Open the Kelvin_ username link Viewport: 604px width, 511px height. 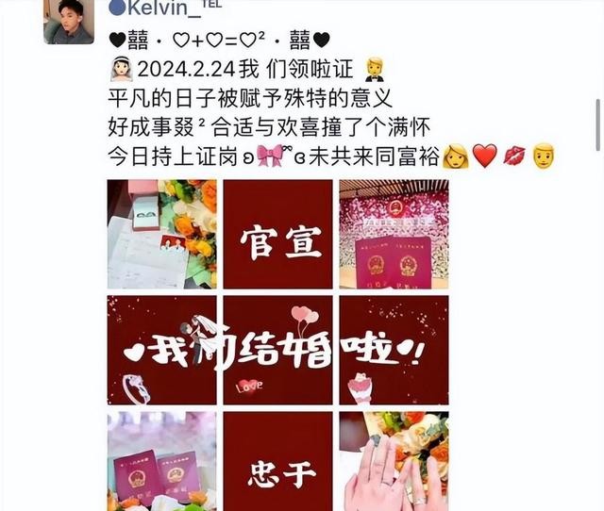[165, 8]
